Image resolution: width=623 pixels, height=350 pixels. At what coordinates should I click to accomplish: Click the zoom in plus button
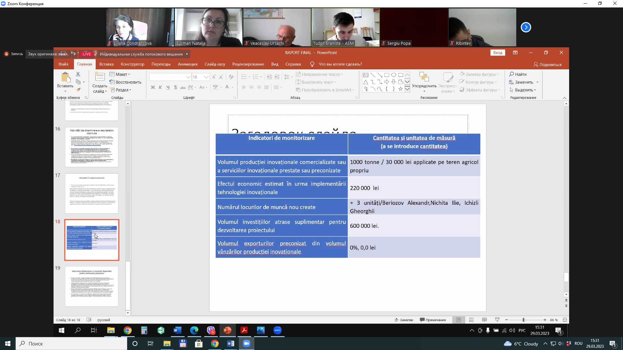(545, 320)
